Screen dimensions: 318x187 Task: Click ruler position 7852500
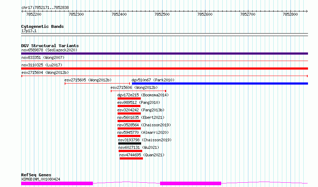coord(162,14)
